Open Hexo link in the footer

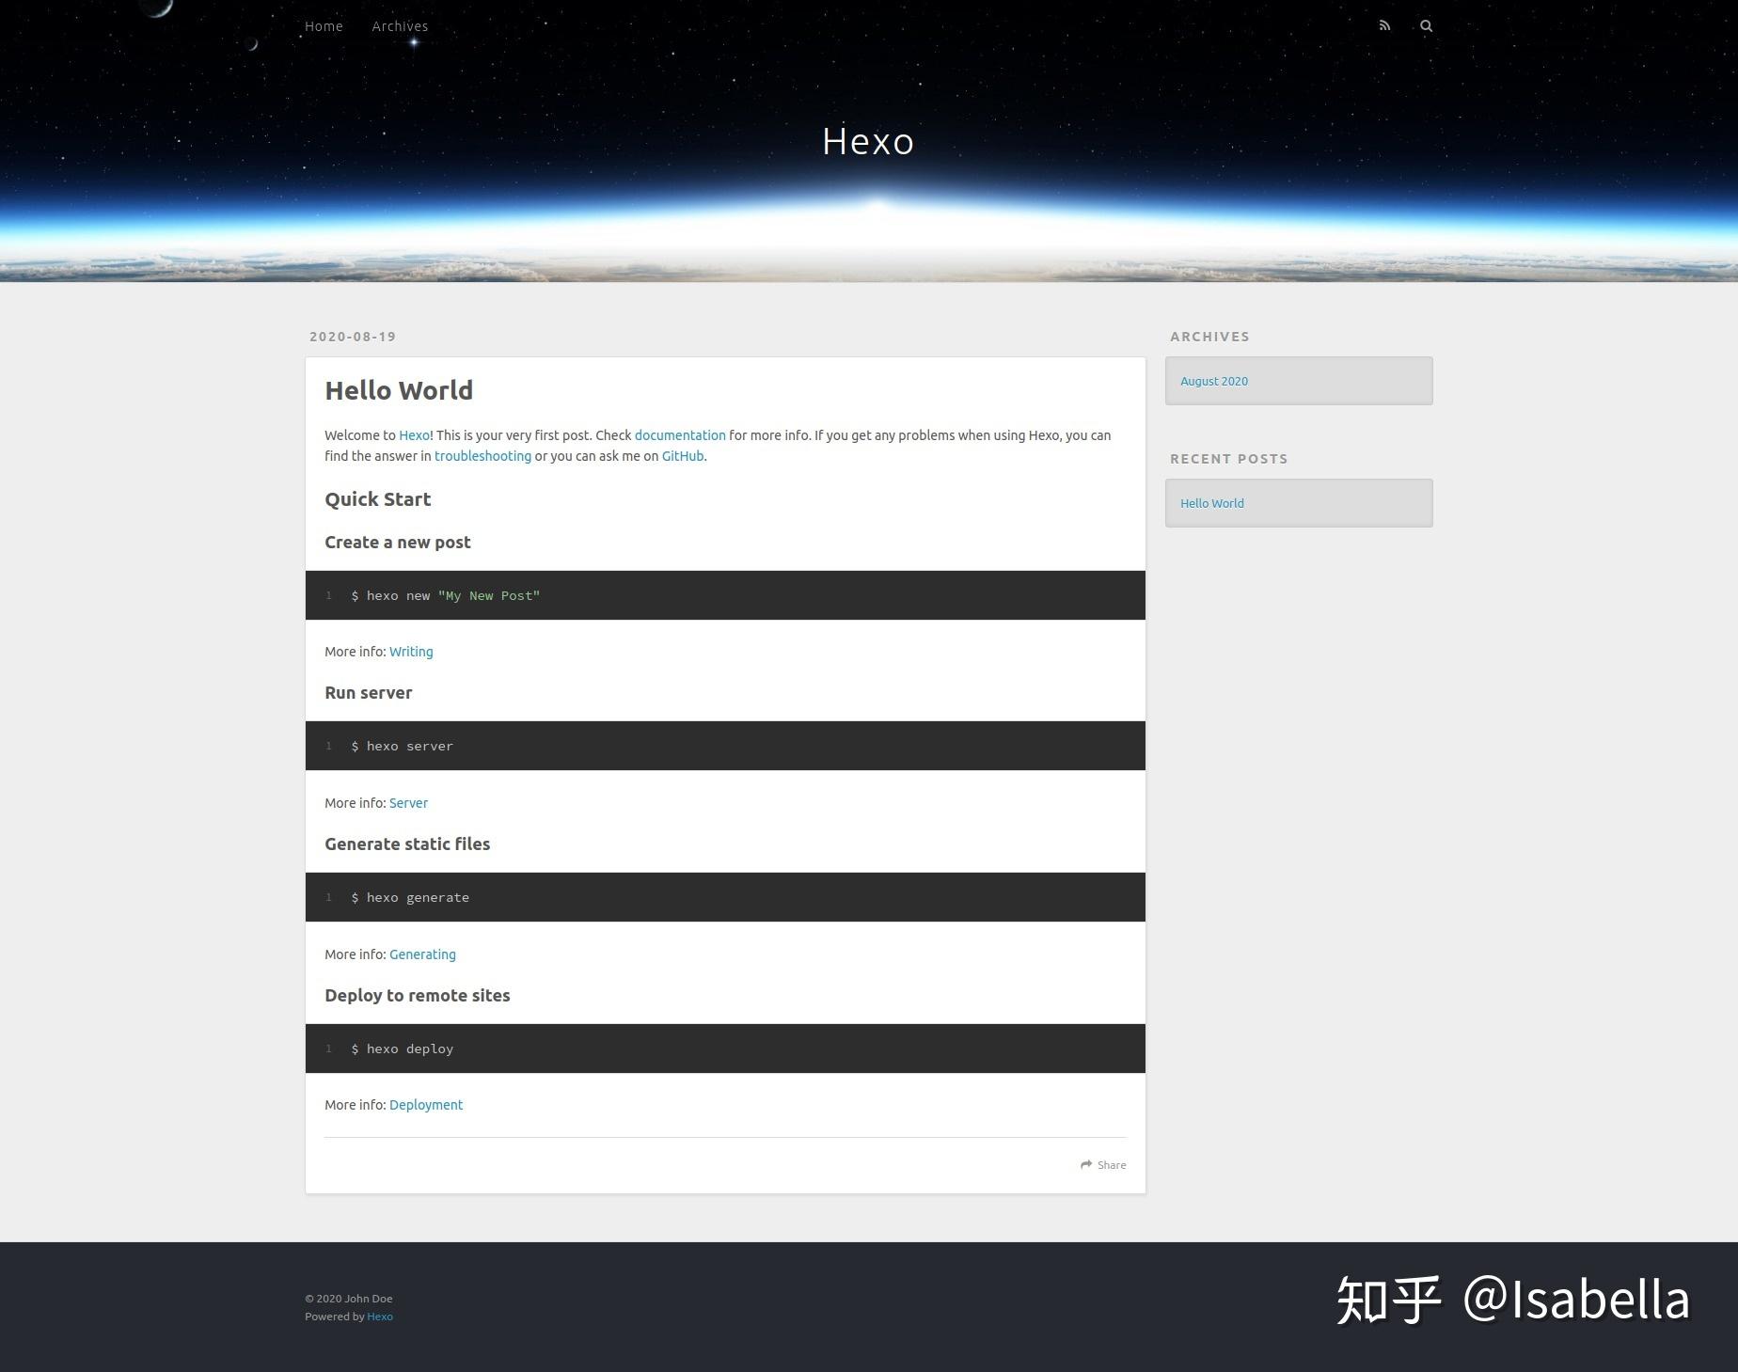click(x=379, y=1317)
